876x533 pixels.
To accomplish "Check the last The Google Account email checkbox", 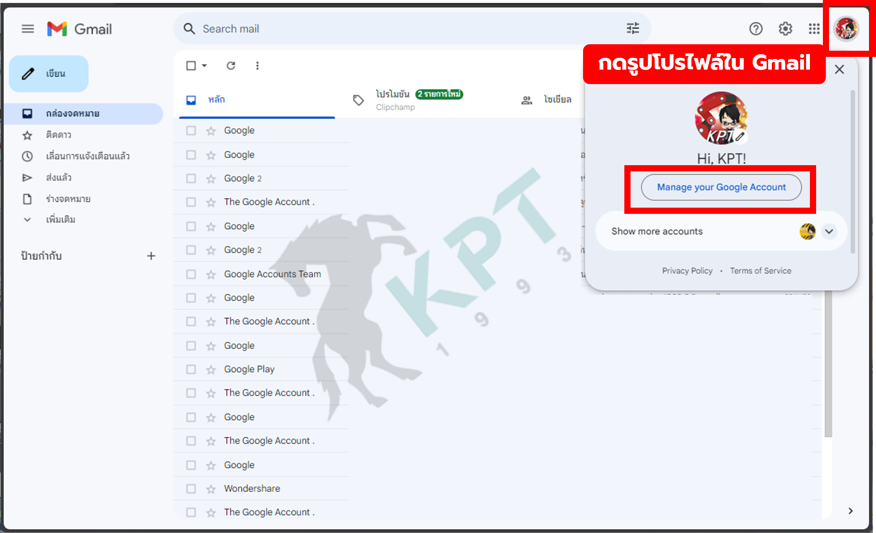I will [x=191, y=512].
